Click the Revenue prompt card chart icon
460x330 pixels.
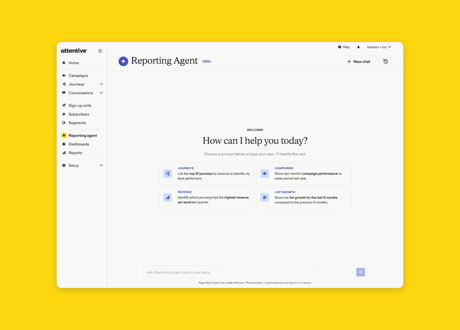coord(168,197)
